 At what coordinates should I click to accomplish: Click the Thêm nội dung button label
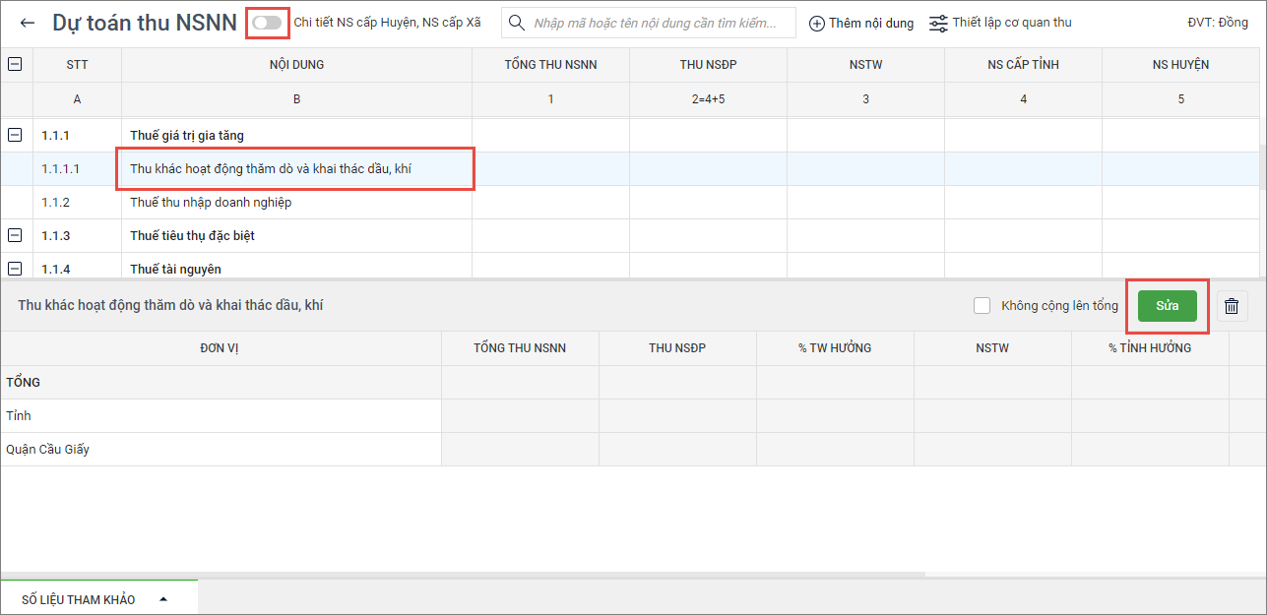(870, 23)
